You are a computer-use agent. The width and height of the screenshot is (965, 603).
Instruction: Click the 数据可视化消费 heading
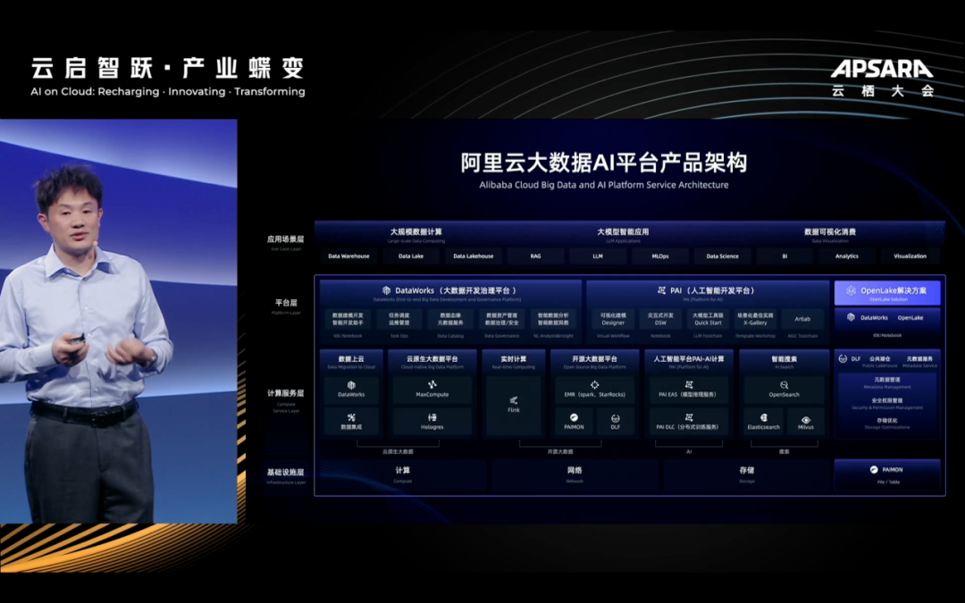click(x=830, y=232)
